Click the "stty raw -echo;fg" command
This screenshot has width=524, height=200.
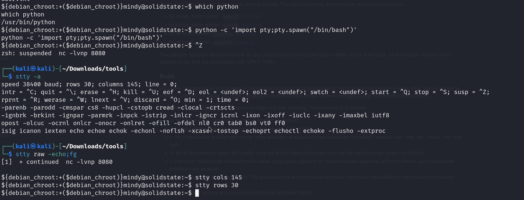click(x=46, y=154)
